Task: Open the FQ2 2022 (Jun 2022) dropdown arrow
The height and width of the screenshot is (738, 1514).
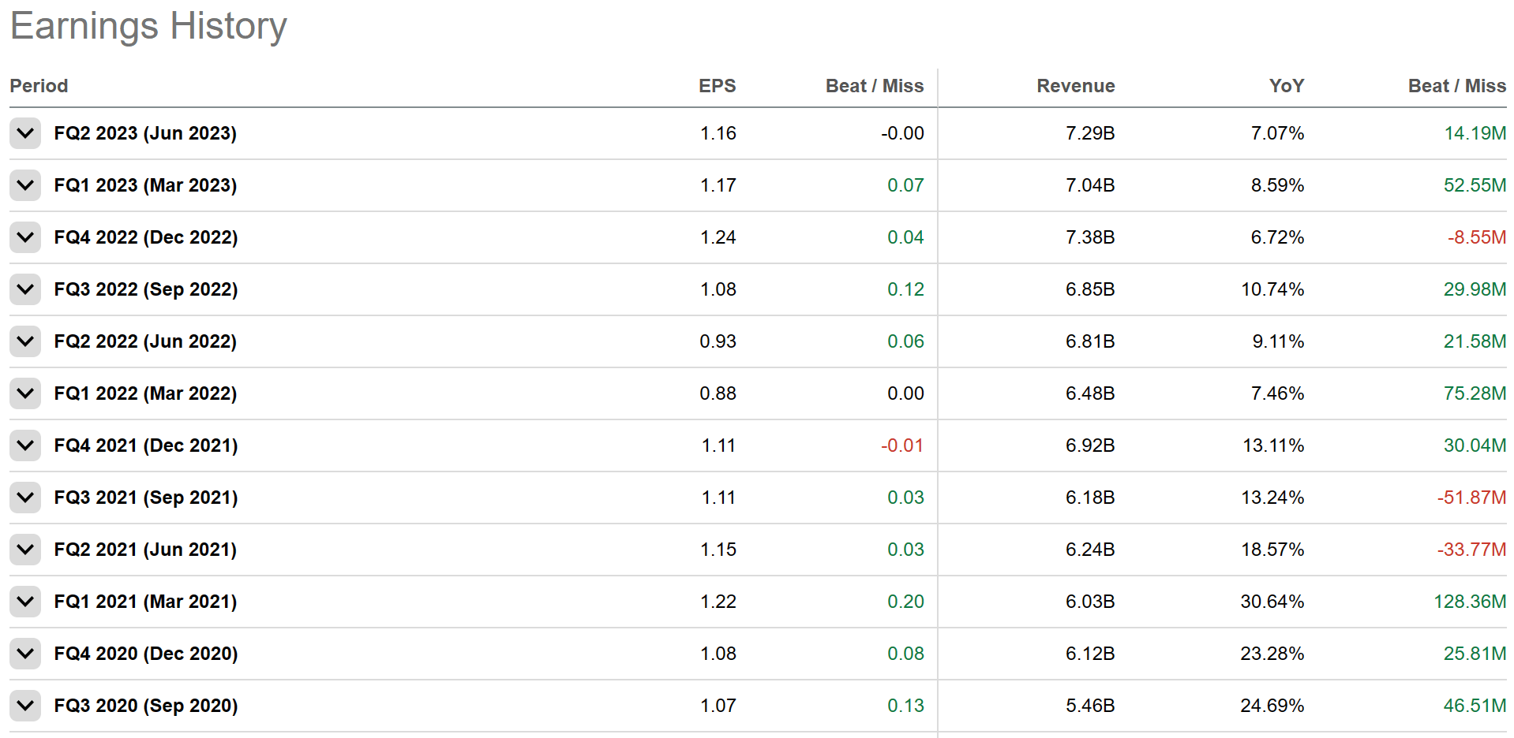Action: point(25,341)
